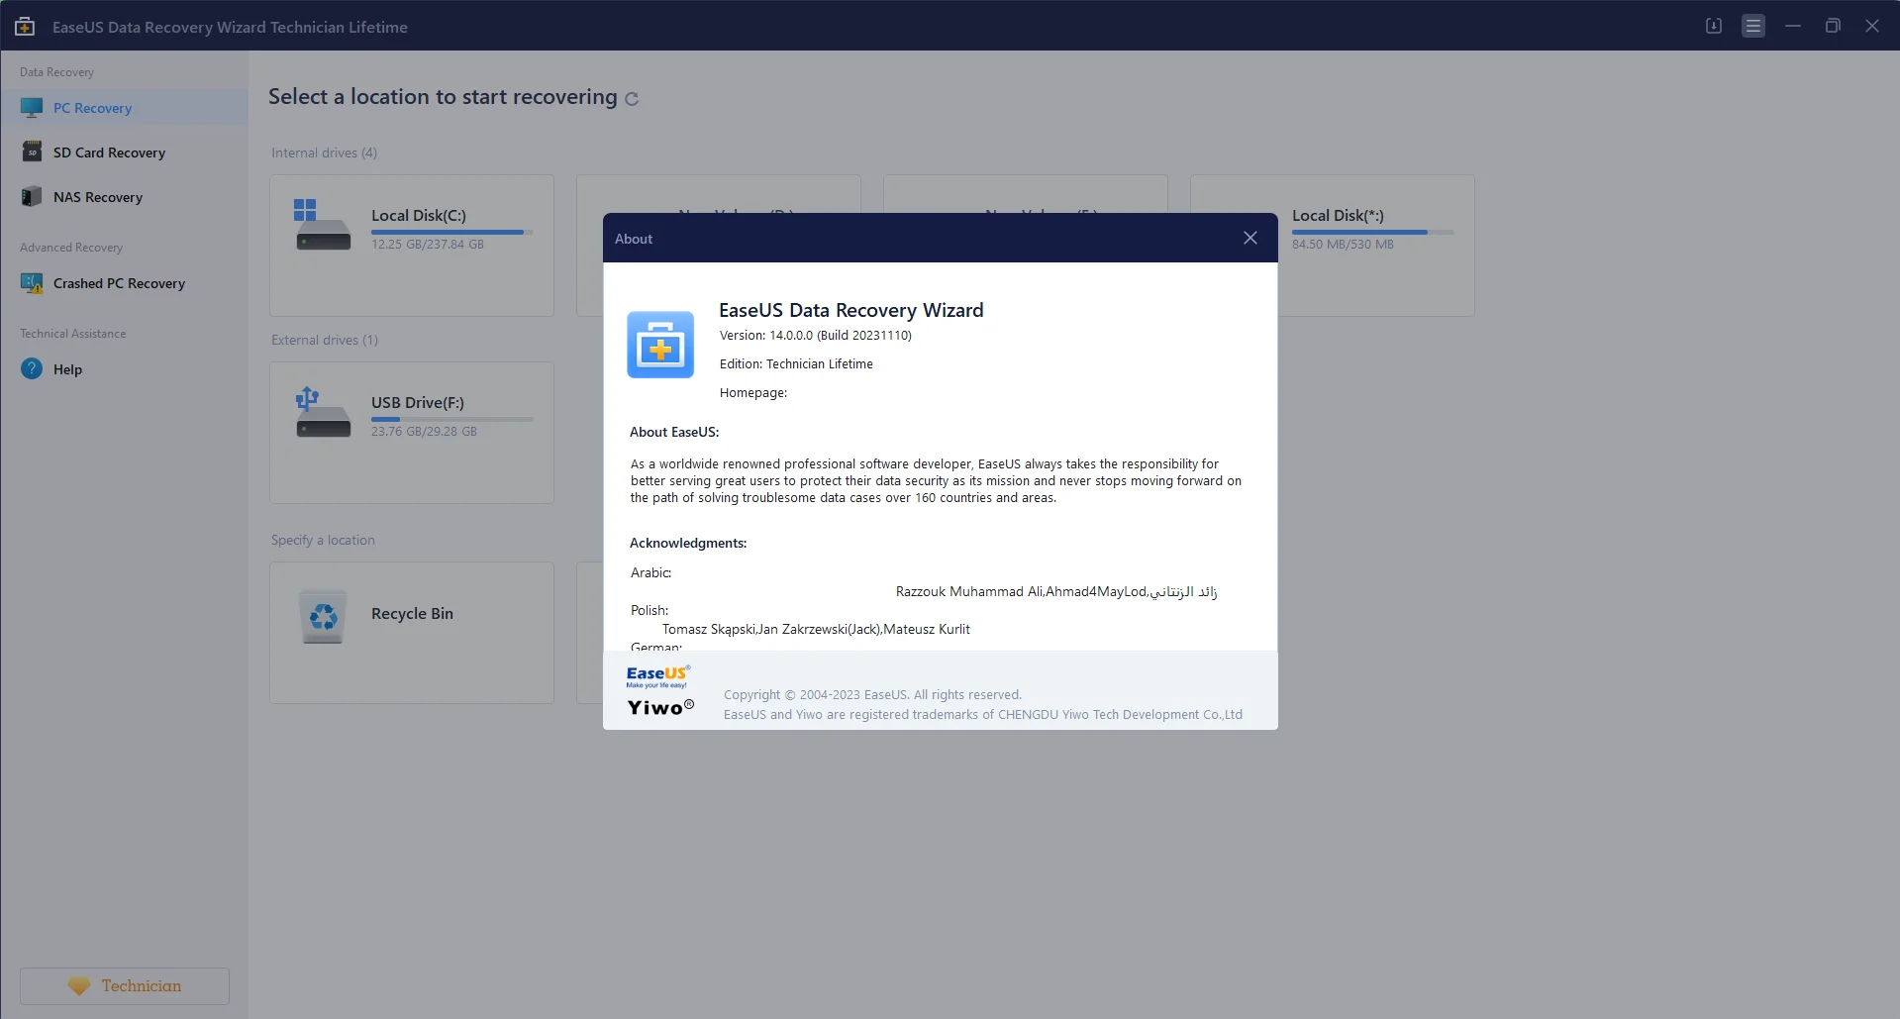Image resolution: width=1900 pixels, height=1019 pixels.
Task: Minimize the EaseUS window
Action: (1793, 26)
